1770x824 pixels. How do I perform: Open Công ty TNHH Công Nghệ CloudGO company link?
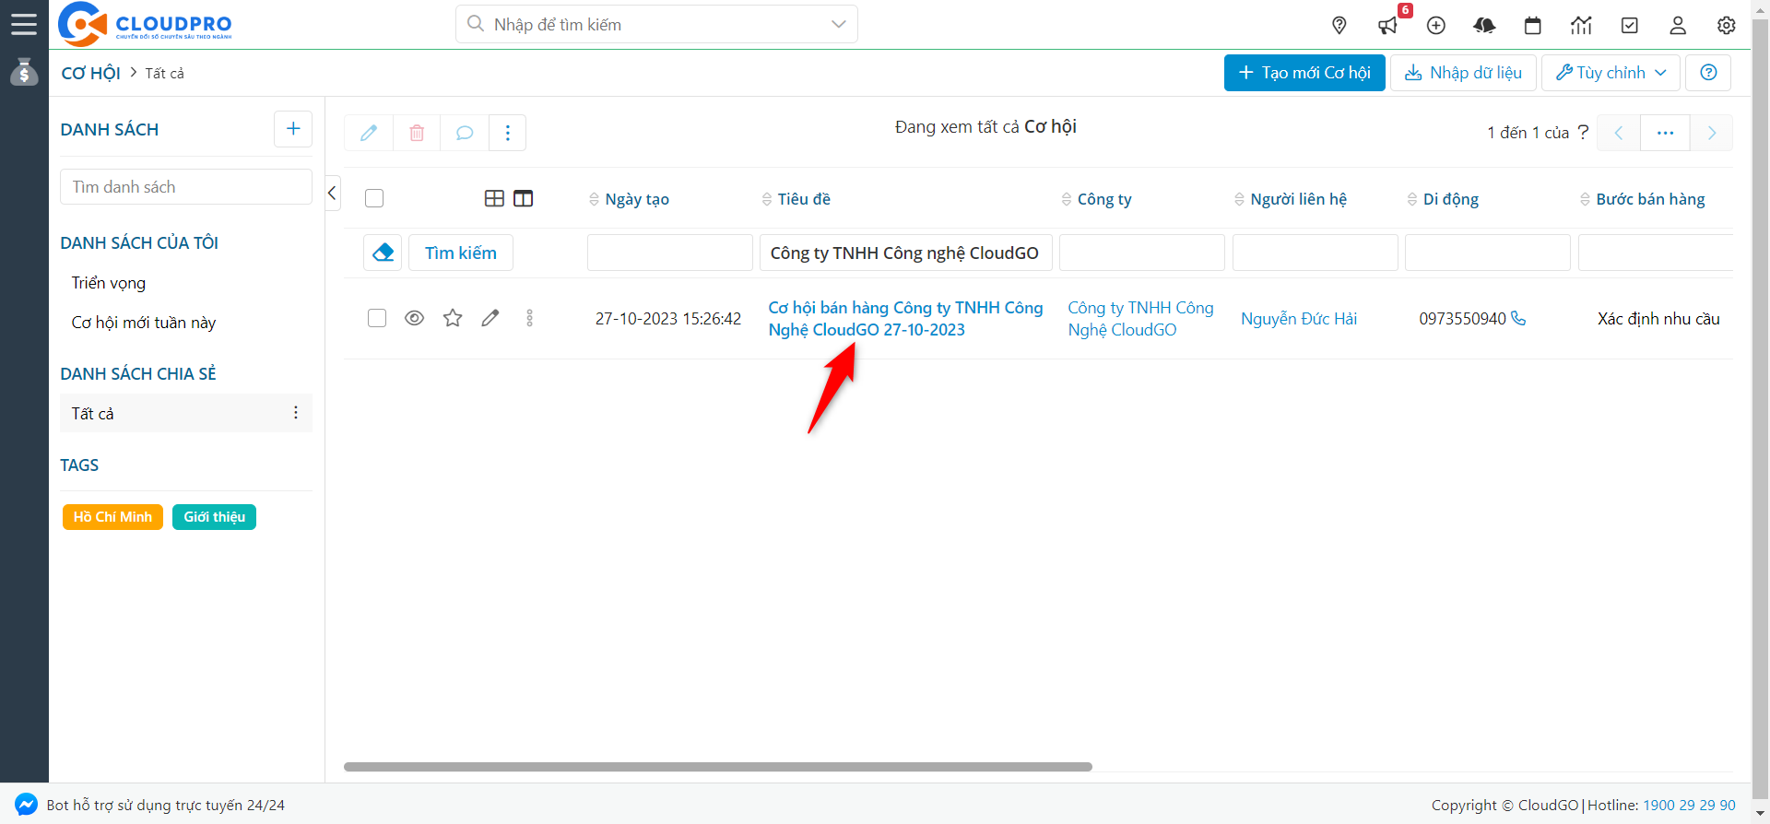(1140, 319)
